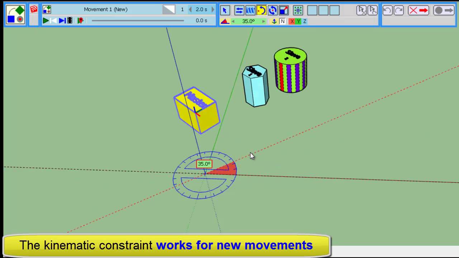Image resolution: width=459 pixels, height=258 pixels.
Task: Click the blue anchor axis icon
Action: click(274, 21)
